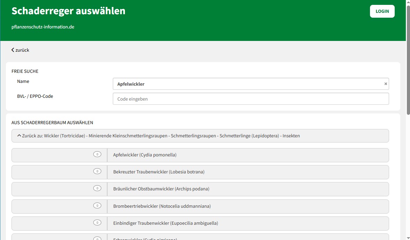The image size is (410, 240).
Task: Click the count badge beside Apfelwickler
Action: tap(97, 154)
